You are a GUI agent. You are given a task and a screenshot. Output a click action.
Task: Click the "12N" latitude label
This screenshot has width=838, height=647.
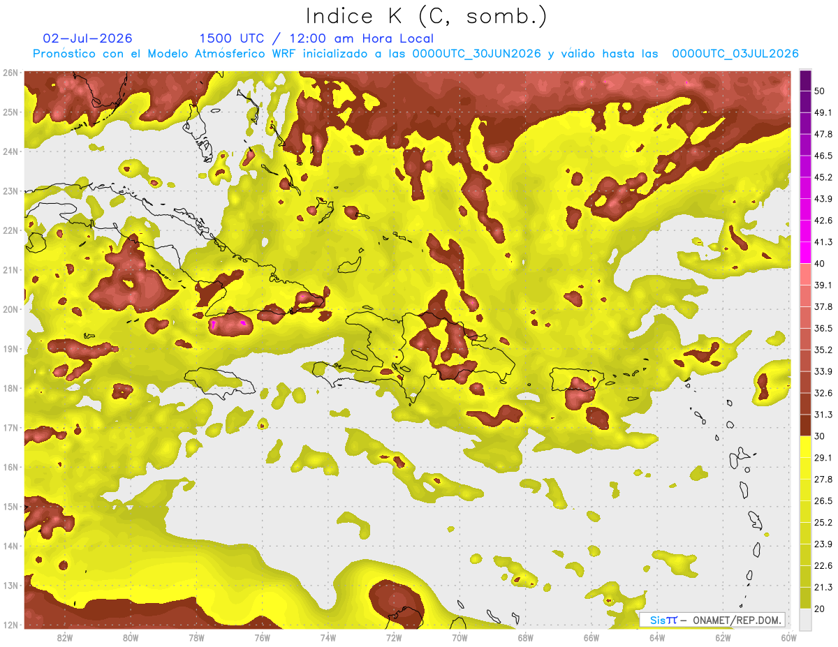pyautogui.click(x=10, y=625)
